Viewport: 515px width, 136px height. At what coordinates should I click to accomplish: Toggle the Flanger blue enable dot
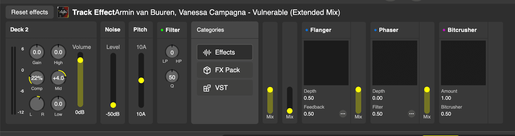[307, 30]
